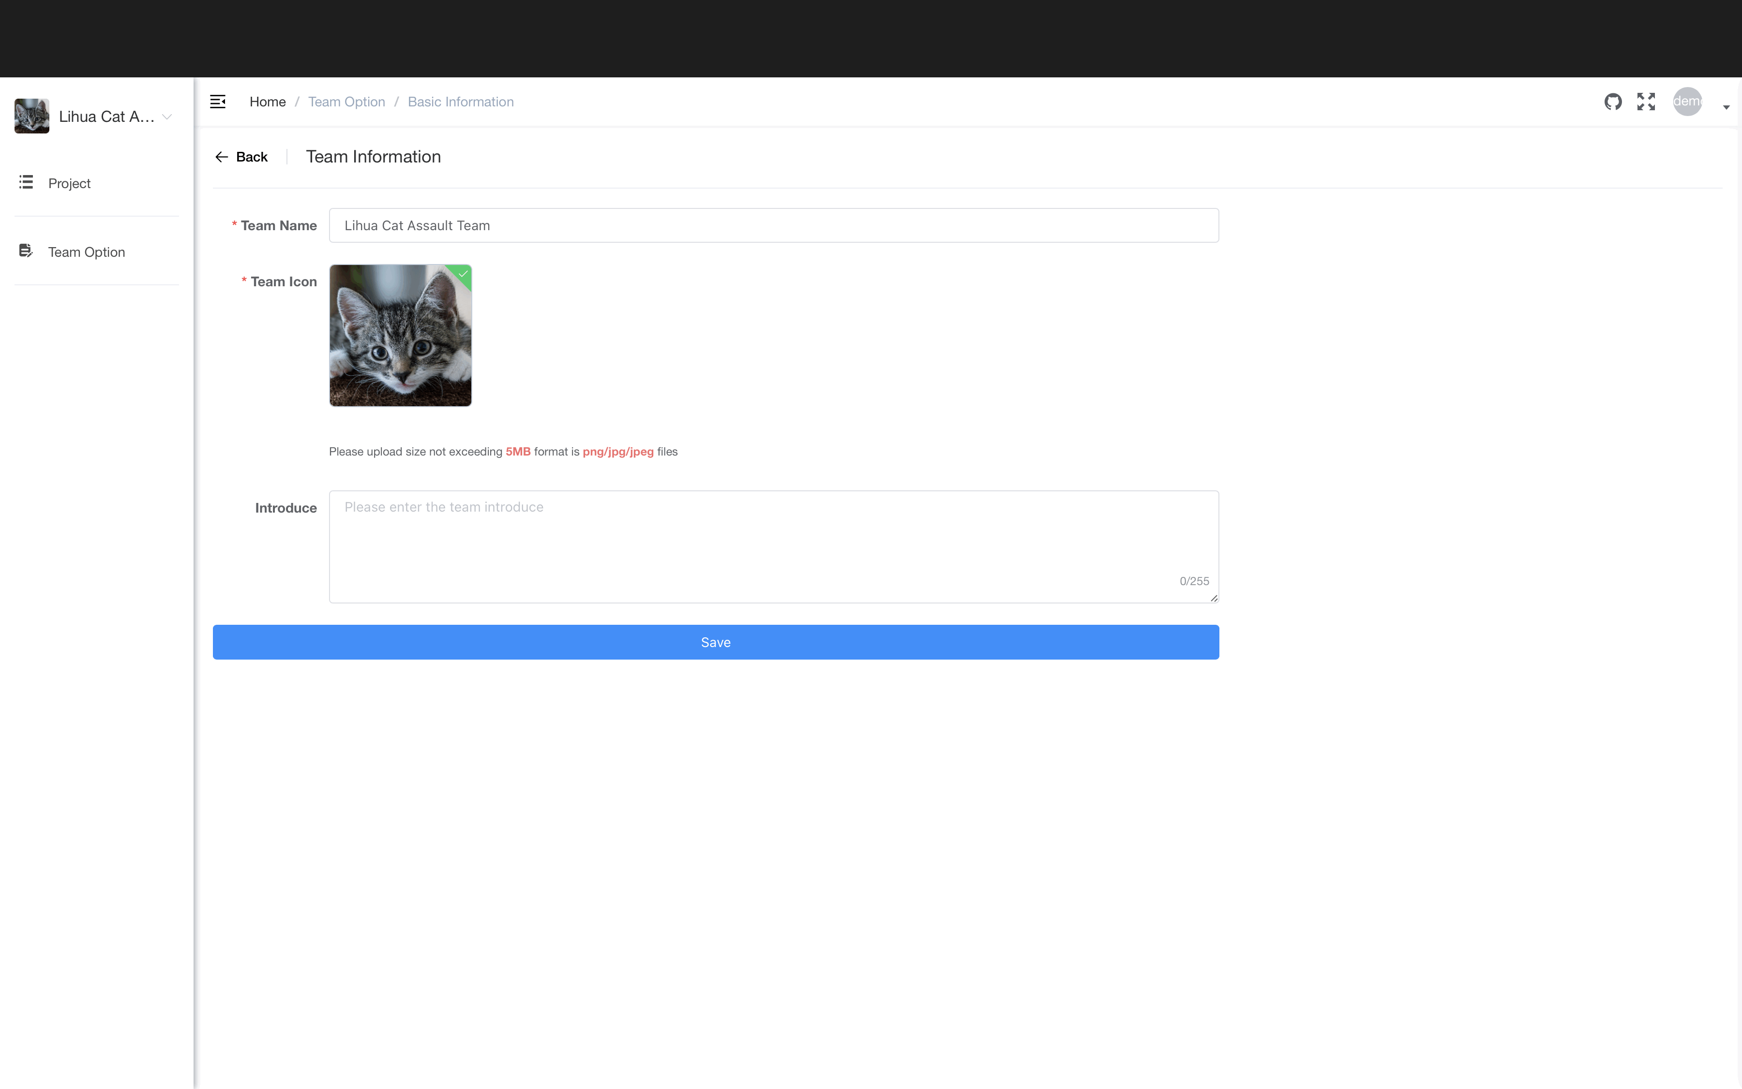This screenshot has height=1089, width=1742.
Task: Click the Team Name input field
Action: [x=773, y=224]
